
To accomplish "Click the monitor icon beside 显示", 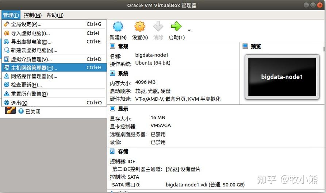I will pos(112,108).
